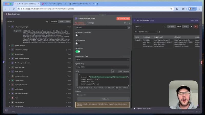Click the upload_video node icon
The width and height of the screenshot is (205, 115).
pos(12,54)
